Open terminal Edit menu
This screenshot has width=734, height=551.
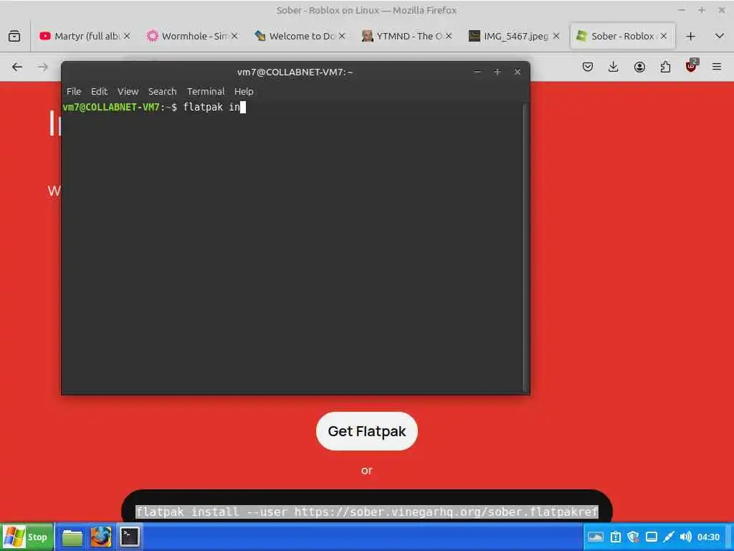pyautogui.click(x=99, y=91)
